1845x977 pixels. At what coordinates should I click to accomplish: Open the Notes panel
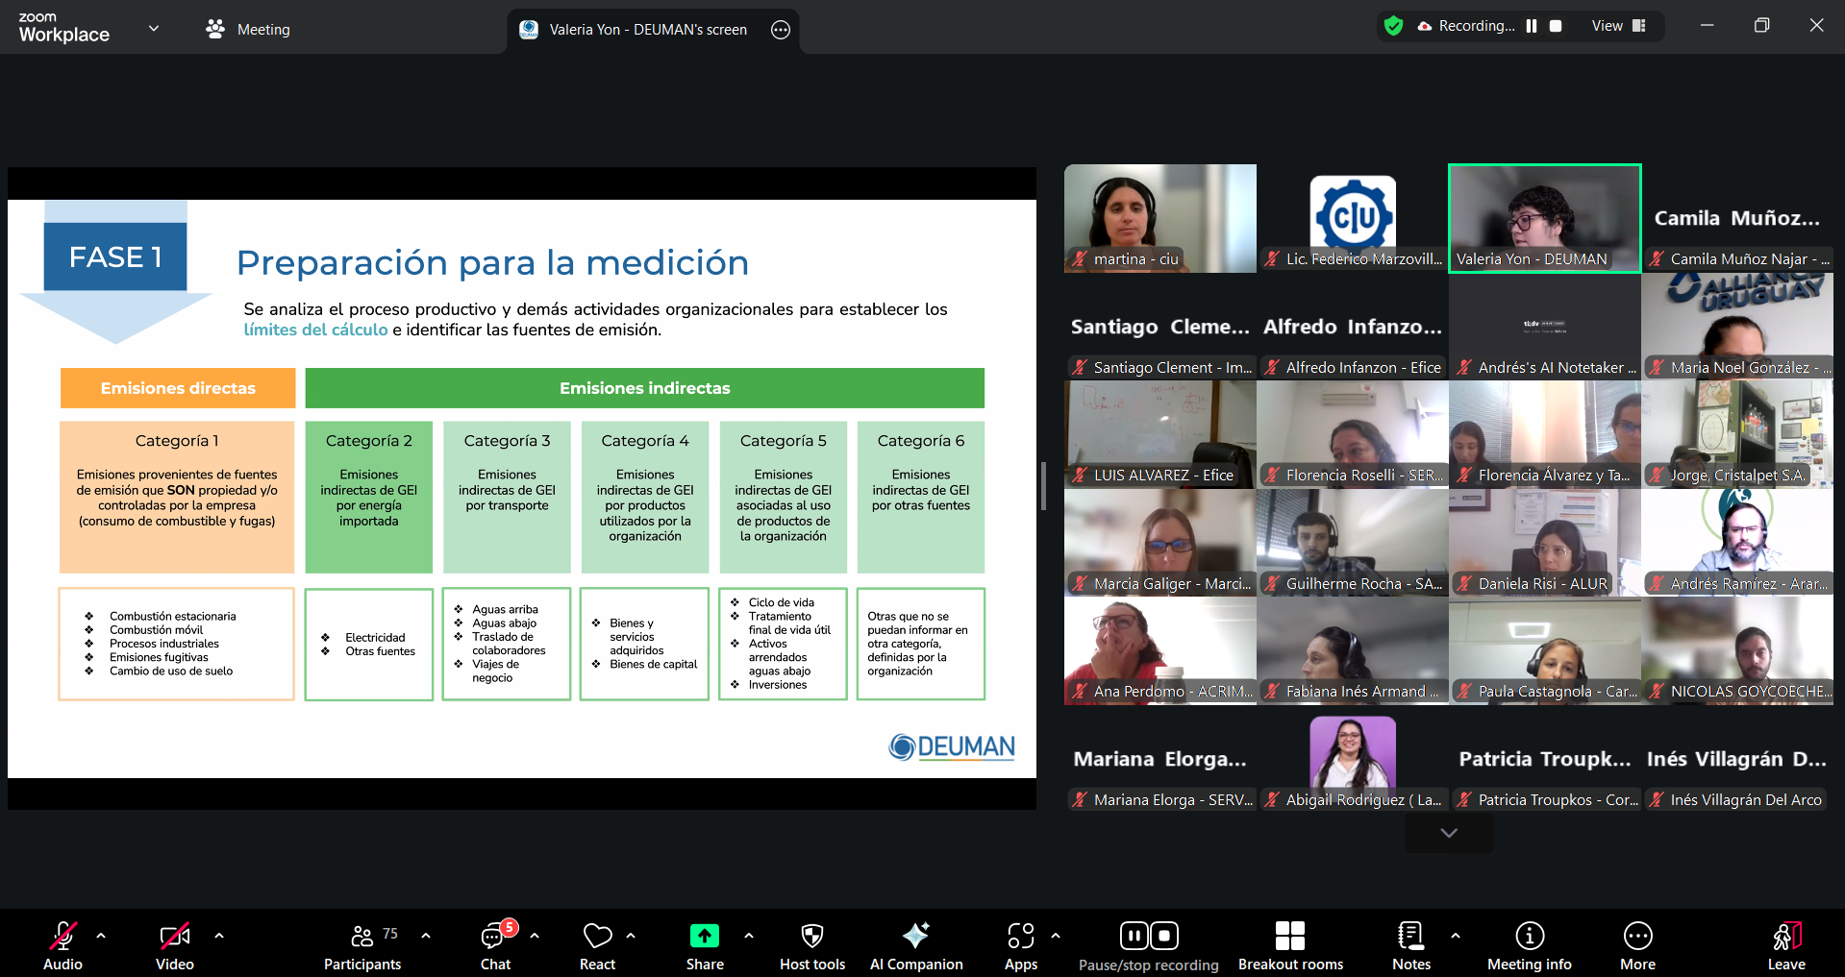click(1410, 946)
